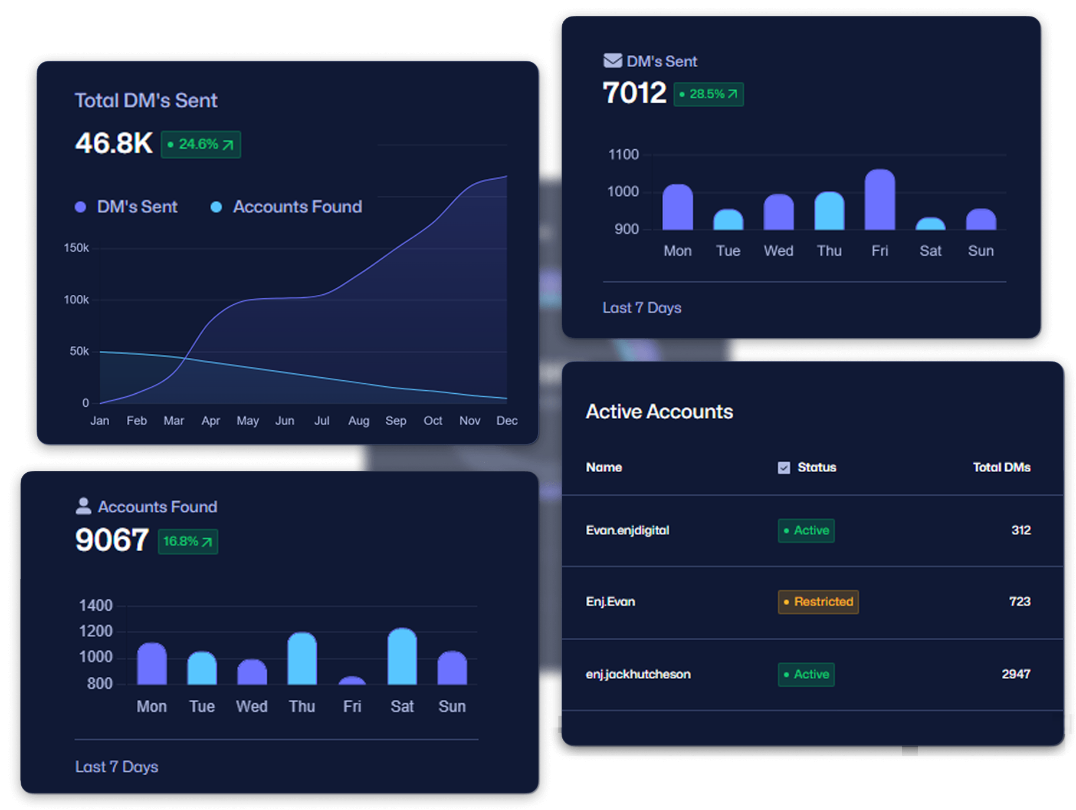
Task: Click the Mon bar in Accounts Found chart
Action: pyautogui.click(x=152, y=664)
